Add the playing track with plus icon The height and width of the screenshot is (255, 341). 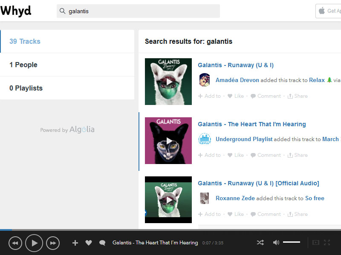click(x=75, y=243)
